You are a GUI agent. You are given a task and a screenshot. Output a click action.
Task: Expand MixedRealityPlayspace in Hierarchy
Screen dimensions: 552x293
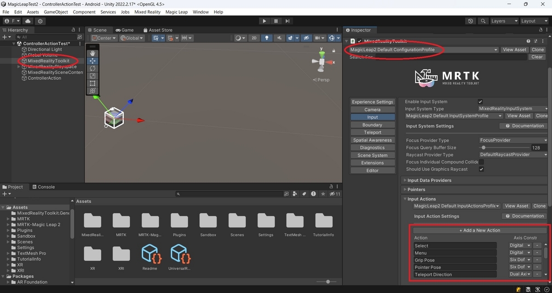coord(19,67)
